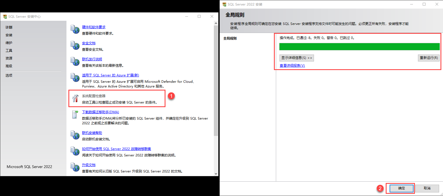Click the globe icon beside 联机发行说明
Viewport: 443px width, 196px height.
(75, 61)
